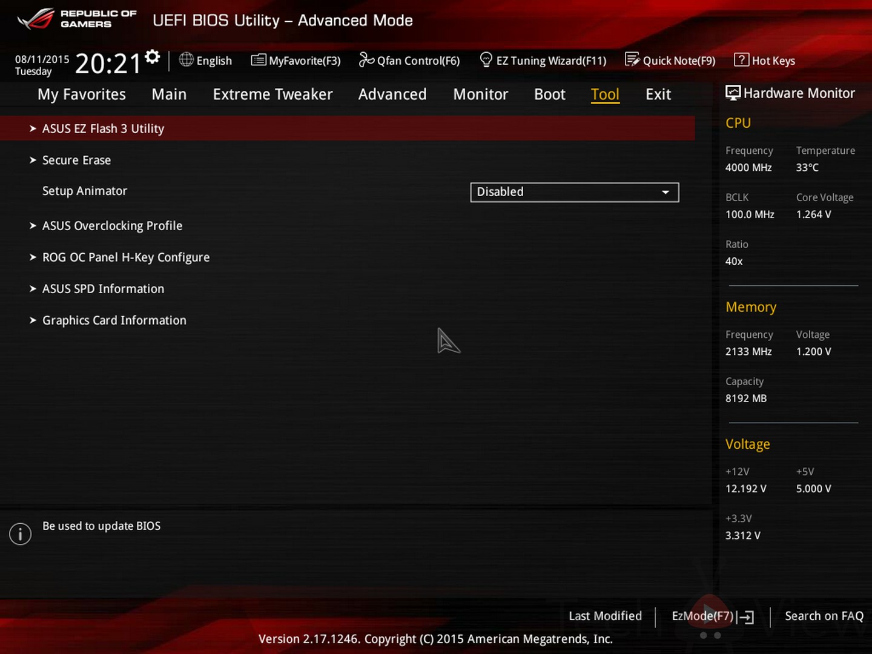Click the info circle icon
The width and height of the screenshot is (872, 654).
20,534
